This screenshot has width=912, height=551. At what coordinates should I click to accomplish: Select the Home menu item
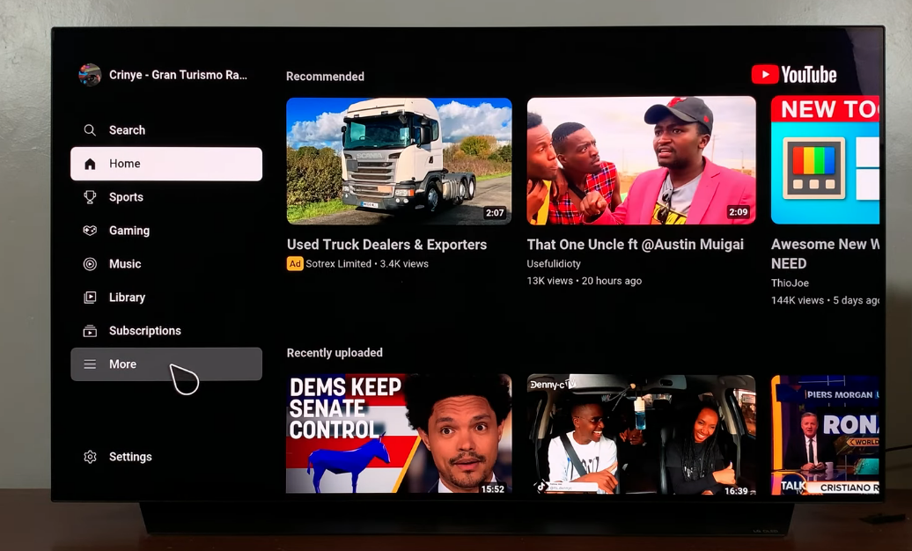coord(166,164)
